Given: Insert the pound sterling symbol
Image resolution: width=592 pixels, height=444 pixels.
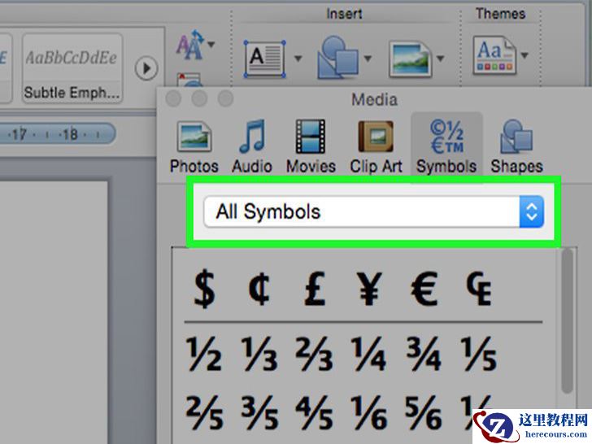Looking at the screenshot, I should click(x=314, y=289).
